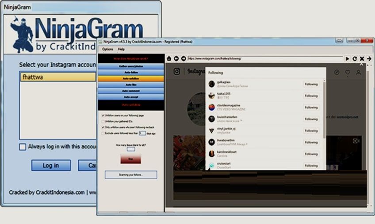Go forward with the circled right arrow
375x224 pixels.
coord(184,58)
